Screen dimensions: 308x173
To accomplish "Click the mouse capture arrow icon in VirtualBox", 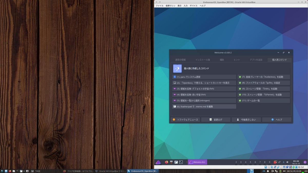I will [x=296, y=167].
